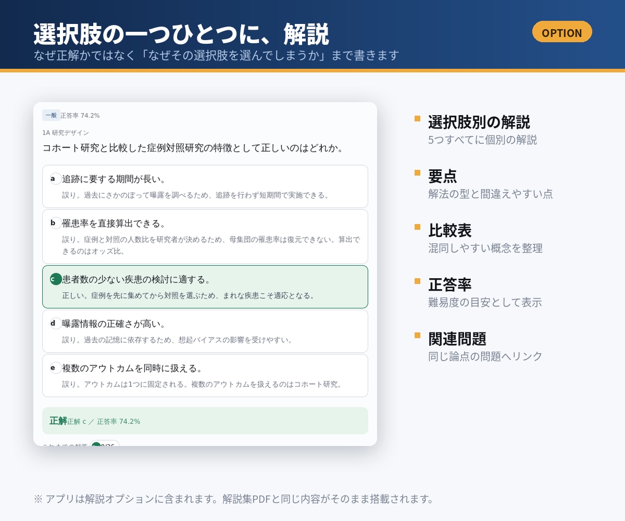The height and width of the screenshot is (521, 625).
Task: Click the 選択肢別の解説 heading
Action: (479, 122)
